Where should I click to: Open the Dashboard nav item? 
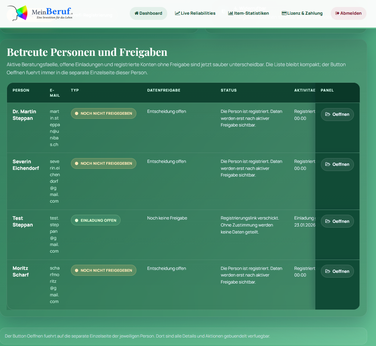(148, 13)
